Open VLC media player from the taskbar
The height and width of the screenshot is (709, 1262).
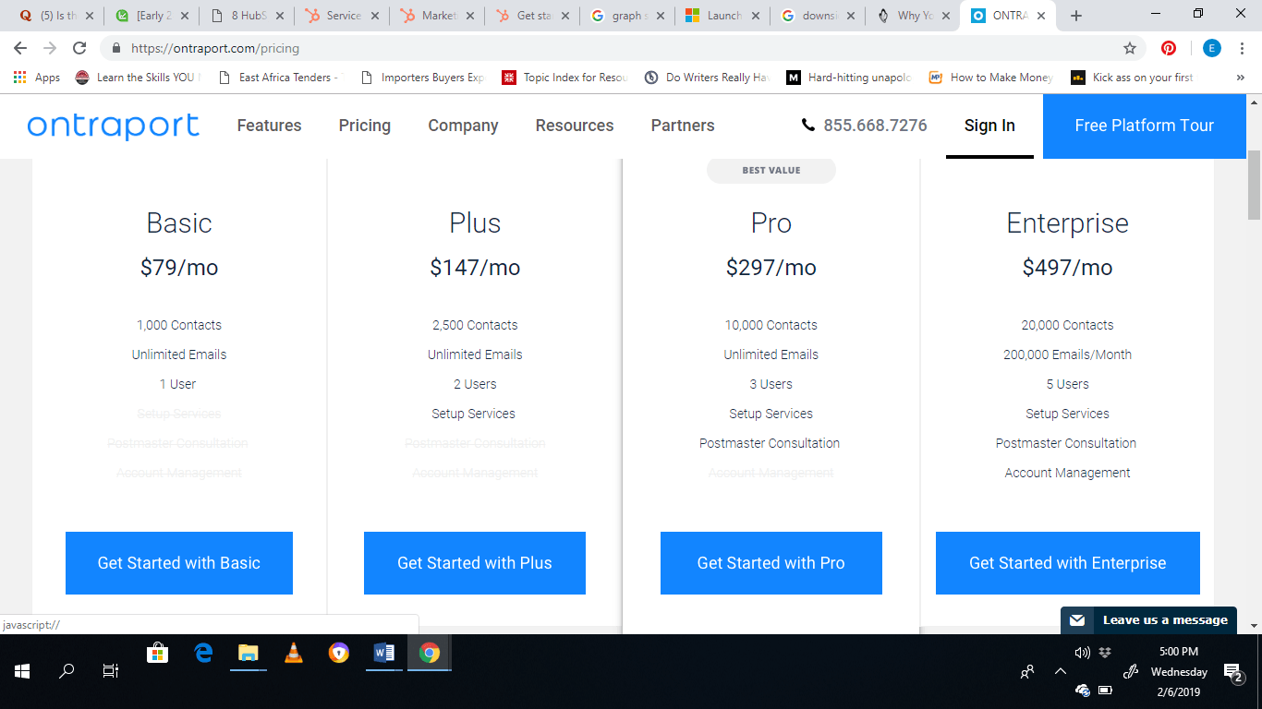pos(294,653)
